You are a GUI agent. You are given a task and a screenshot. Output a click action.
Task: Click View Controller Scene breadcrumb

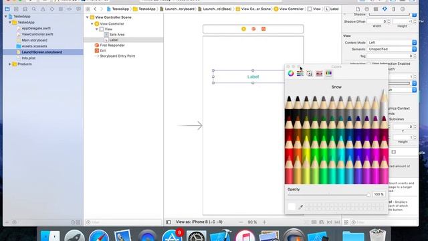click(x=253, y=9)
